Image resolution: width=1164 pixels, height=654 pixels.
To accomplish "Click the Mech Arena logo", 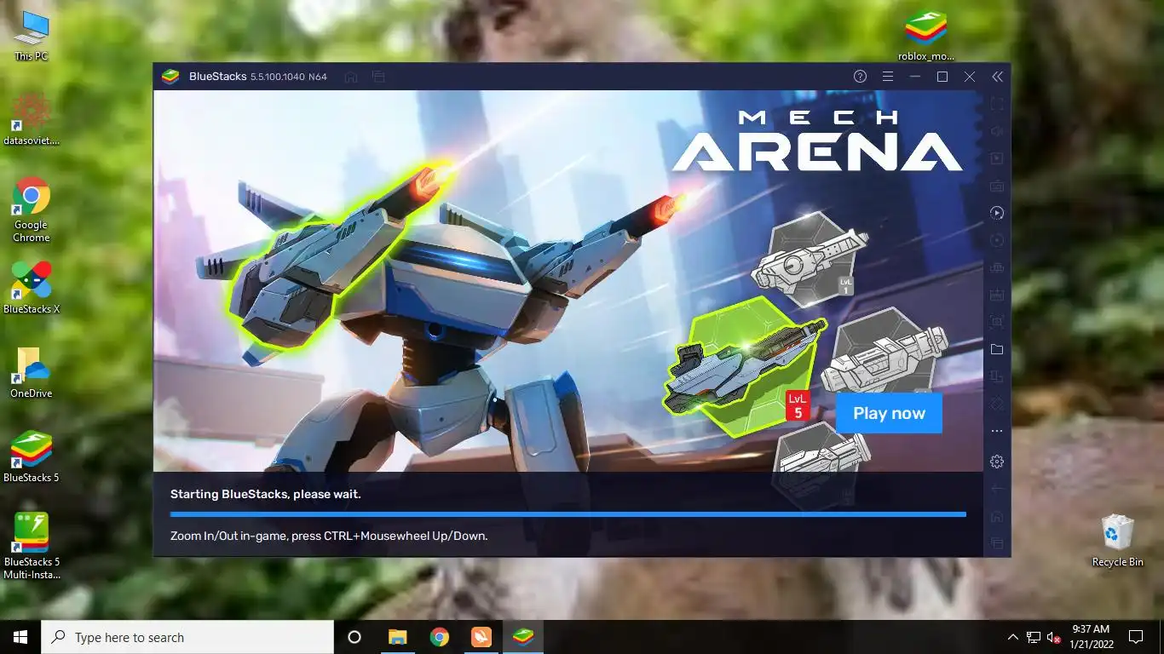I will tap(817, 141).
